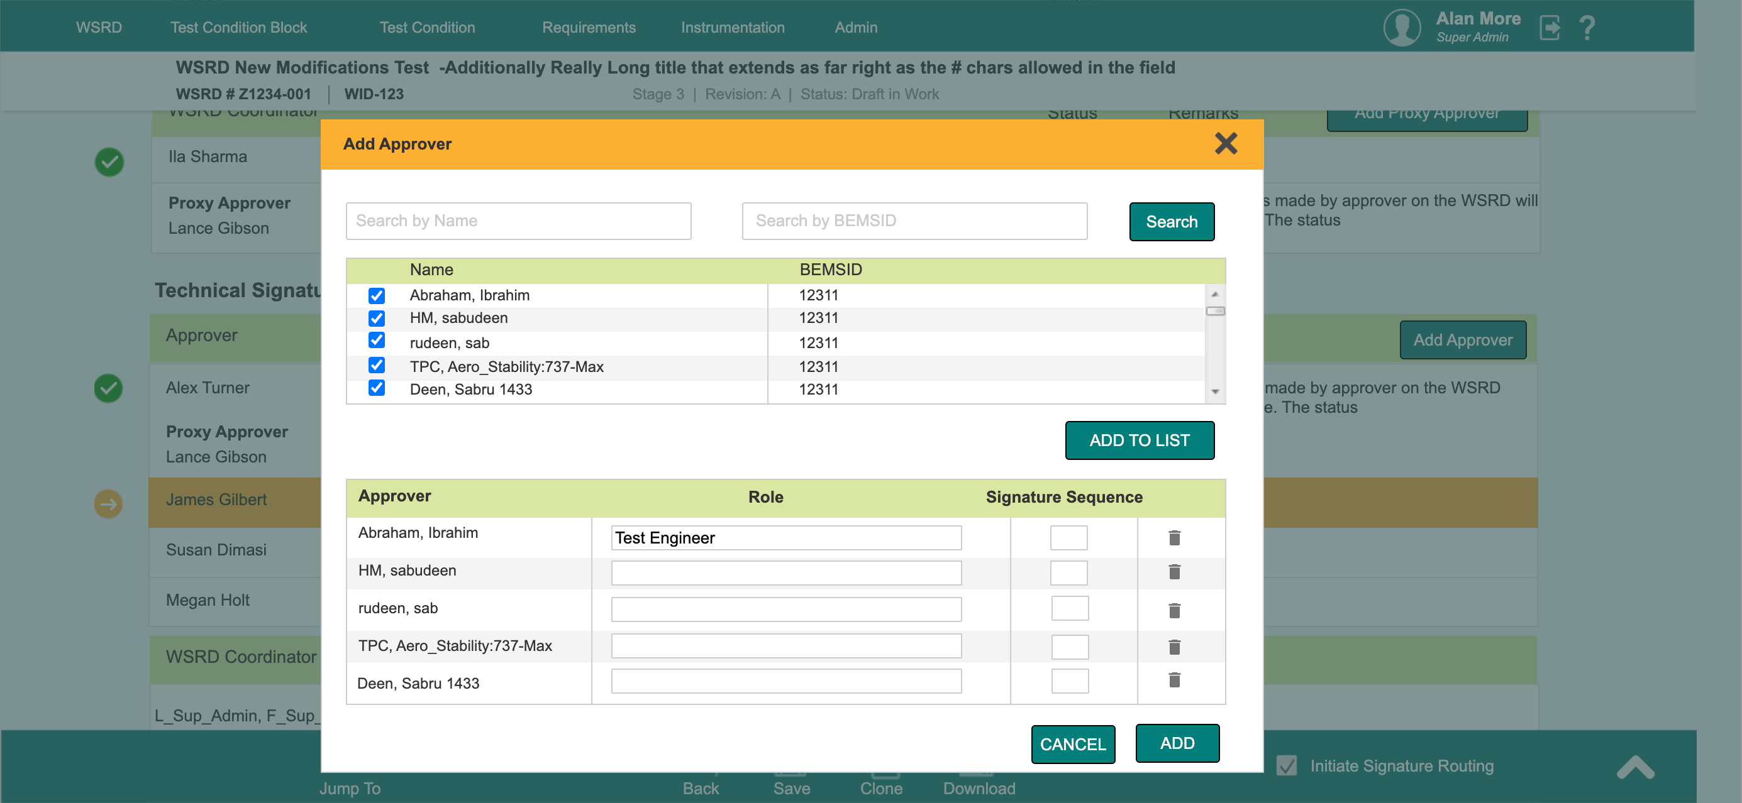Remove rudeen, sab with its trash icon
The image size is (1742, 803).
pos(1175,610)
